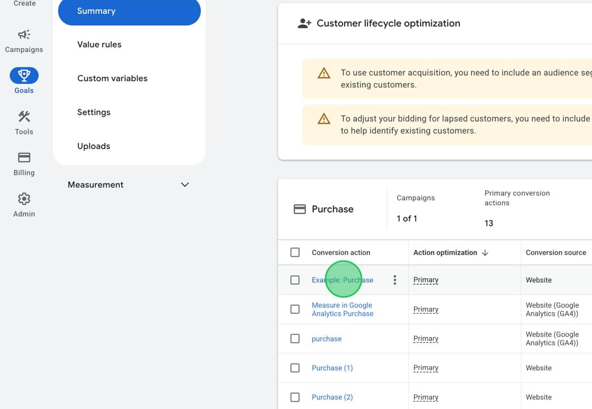
Task: Click three-dot menu for Example: Purchase row
Action: click(394, 280)
